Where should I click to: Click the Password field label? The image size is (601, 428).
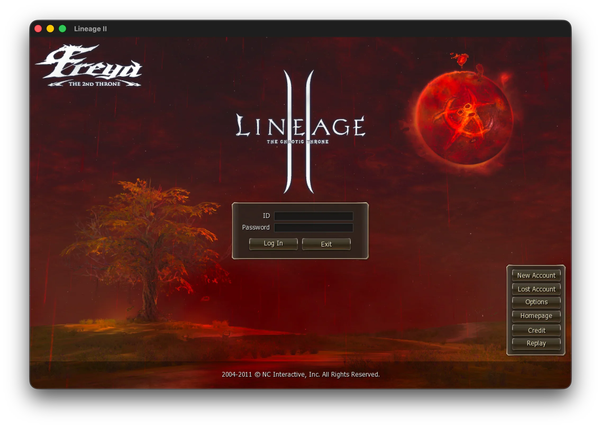tap(256, 227)
